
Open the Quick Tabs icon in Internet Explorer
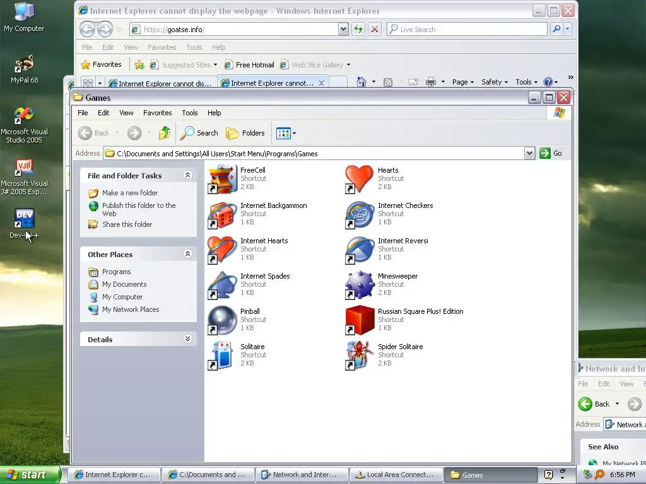(x=88, y=83)
